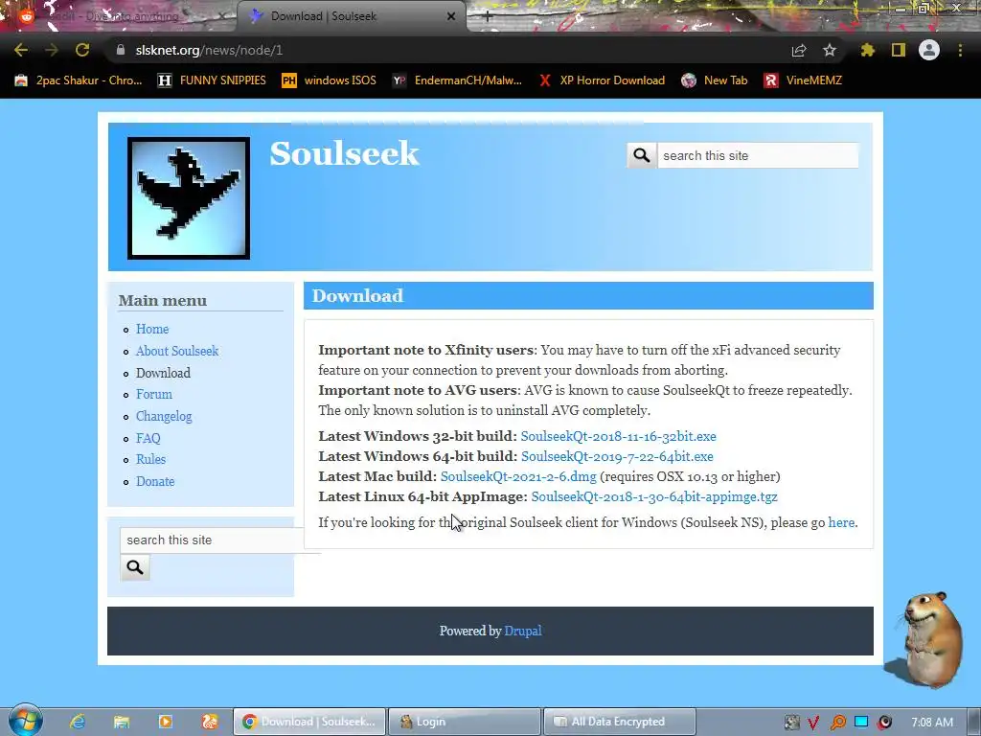This screenshot has height=736, width=981.
Task: Download the Linux 64bit appimge.tgz
Action: [x=653, y=496]
